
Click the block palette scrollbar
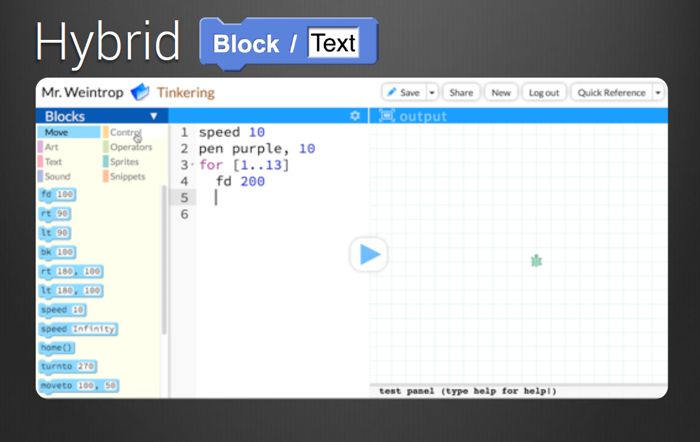164,259
